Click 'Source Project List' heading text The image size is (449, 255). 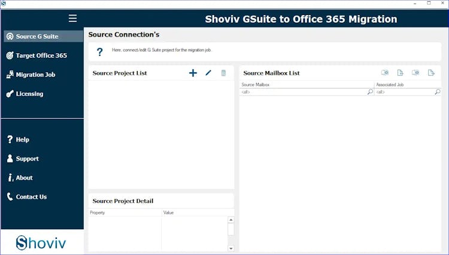pyautogui.click(x=120, y=73)
